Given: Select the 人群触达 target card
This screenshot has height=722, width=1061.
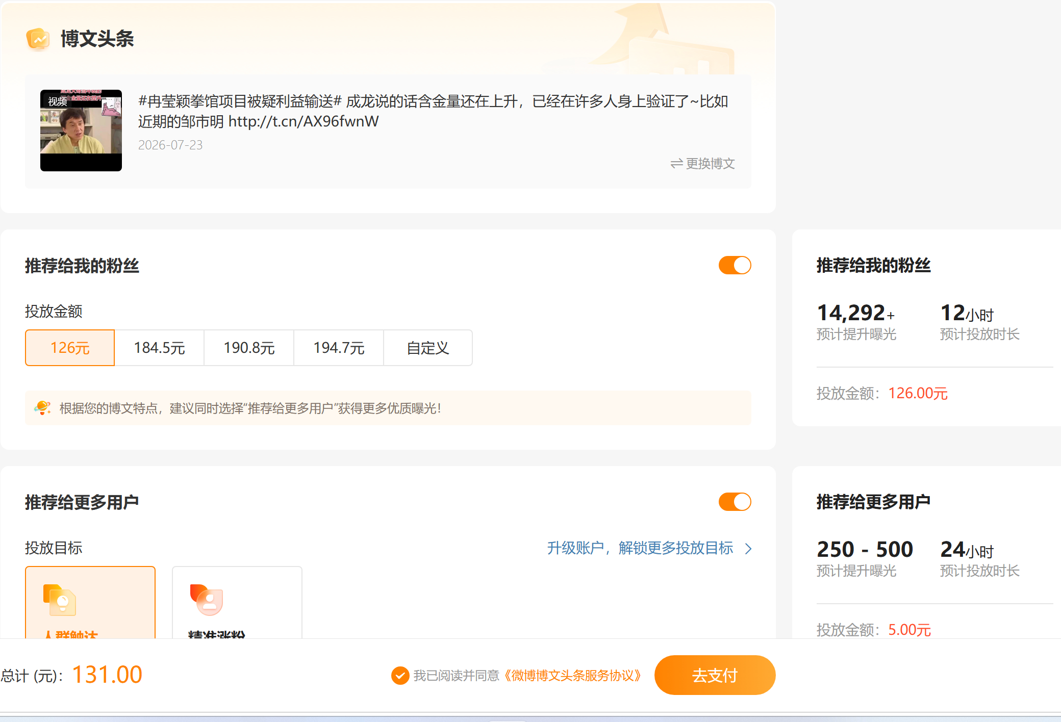Looking at the screenshot, I should pyautogui.click(x=90, y=602).
